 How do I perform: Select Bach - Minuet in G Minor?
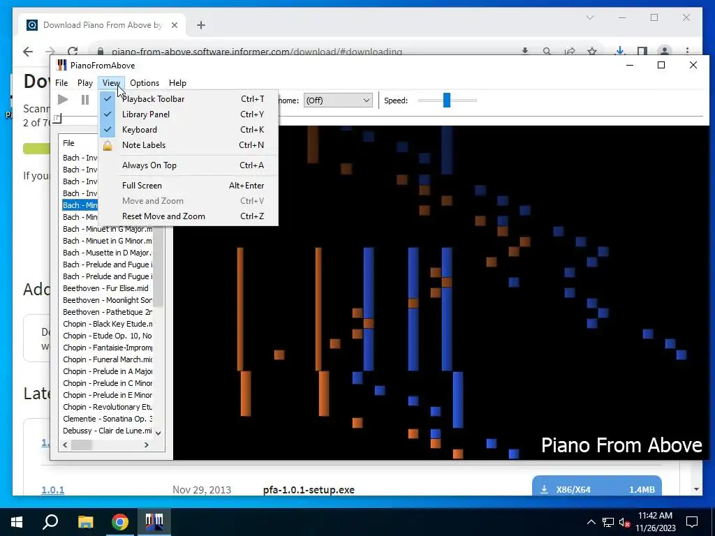[x=108, y=241]
